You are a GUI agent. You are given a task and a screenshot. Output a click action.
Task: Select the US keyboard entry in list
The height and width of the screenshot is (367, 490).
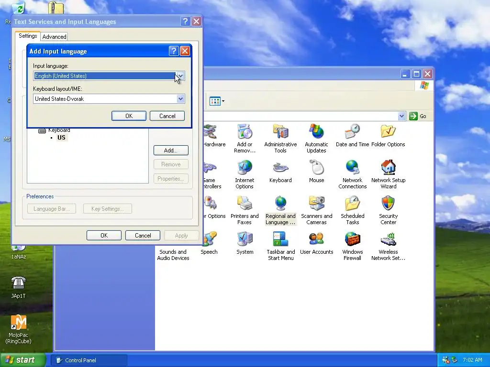[x=62, y=138]
